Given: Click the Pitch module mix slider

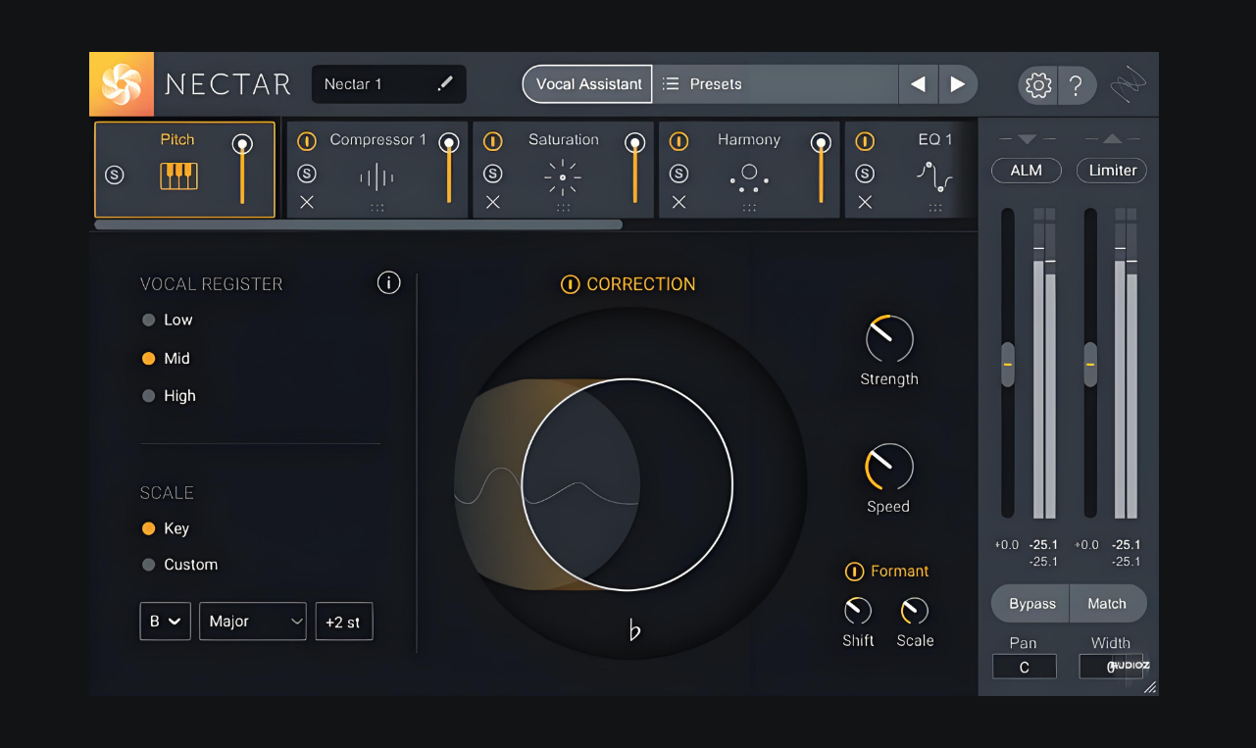Looking at the screenshot, I should [242, 171].
